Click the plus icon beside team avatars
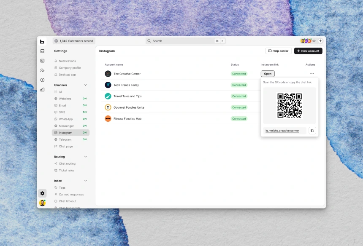The height and width of the screenshot is (246, 363). (x=320, y=41)
